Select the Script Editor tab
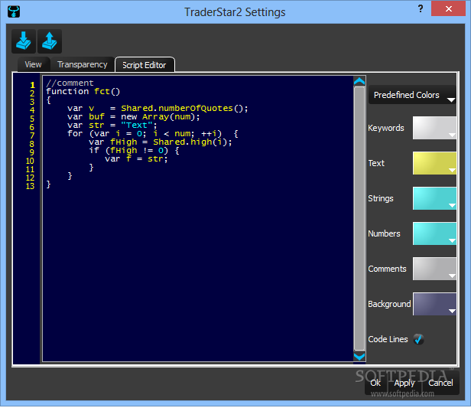 (145, 65)
